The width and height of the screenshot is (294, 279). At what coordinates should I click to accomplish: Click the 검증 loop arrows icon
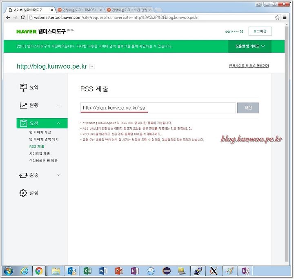[23, 175]
